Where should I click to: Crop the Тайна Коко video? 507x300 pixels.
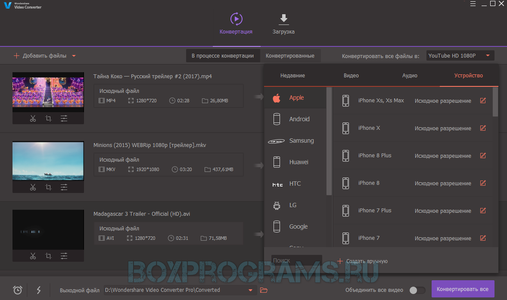49,118
